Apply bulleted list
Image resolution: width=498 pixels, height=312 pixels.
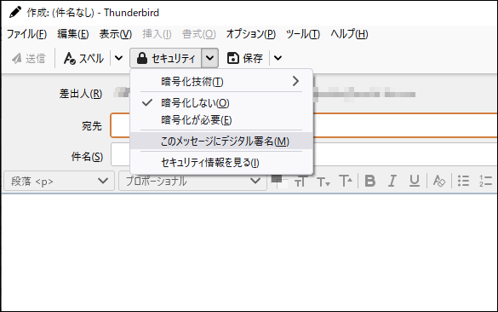(463, 181)
